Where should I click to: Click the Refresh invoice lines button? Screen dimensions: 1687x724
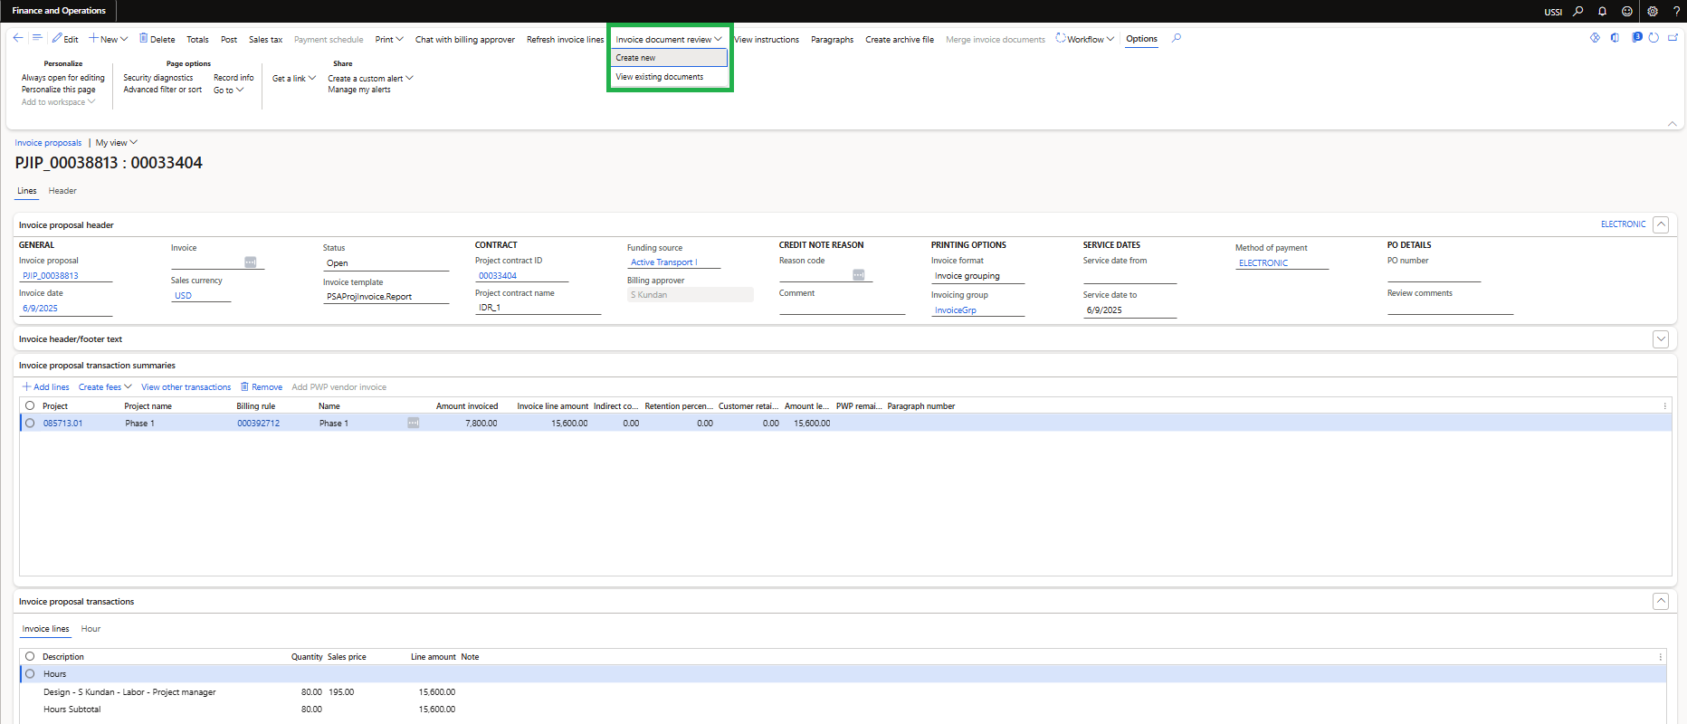565,40
